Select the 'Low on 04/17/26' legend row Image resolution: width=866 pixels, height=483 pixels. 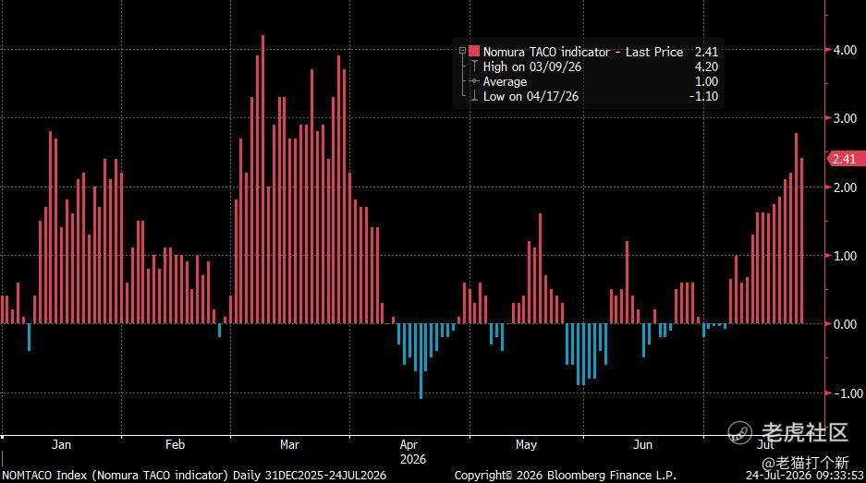pos(531,96)
